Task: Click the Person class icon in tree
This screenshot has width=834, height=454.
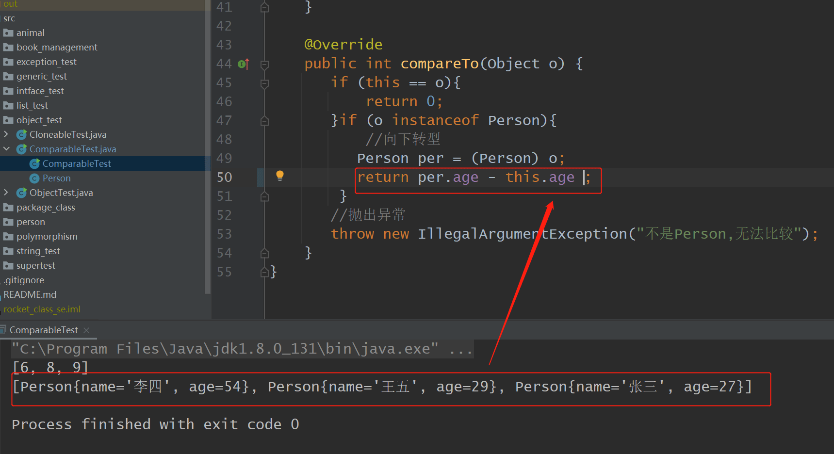Action: coord(34,178)
